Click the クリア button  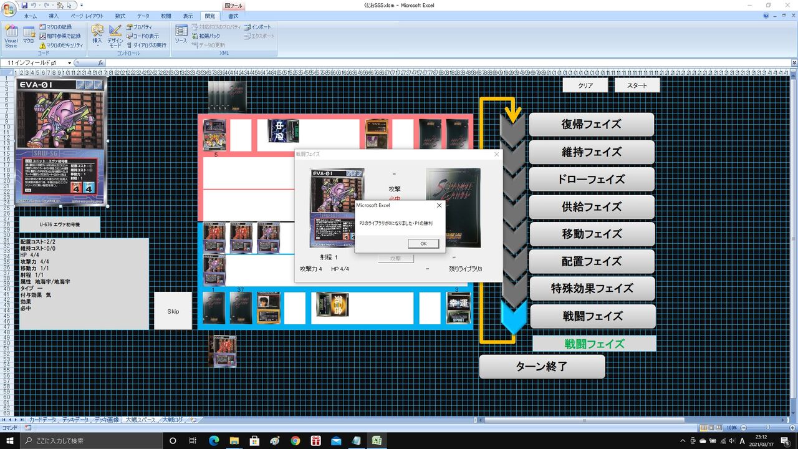585,85
